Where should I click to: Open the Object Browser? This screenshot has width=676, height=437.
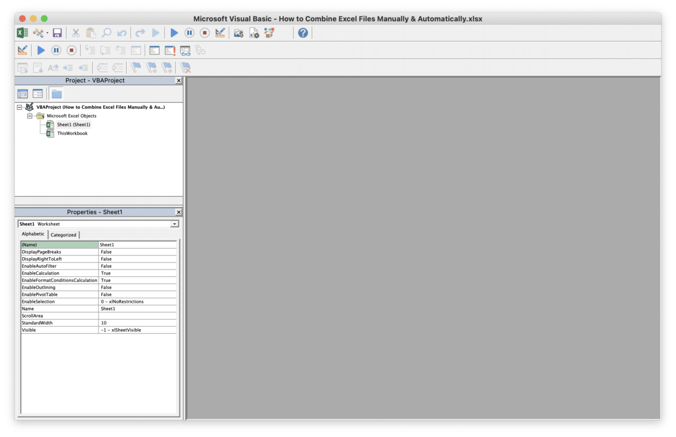tap(269, 33)
